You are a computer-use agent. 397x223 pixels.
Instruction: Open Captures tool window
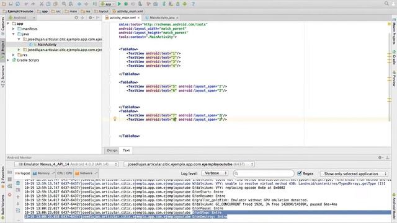tap(2, 26)
